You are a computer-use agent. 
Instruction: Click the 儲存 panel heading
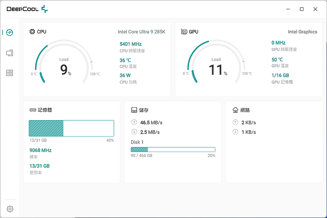(144, 110)
